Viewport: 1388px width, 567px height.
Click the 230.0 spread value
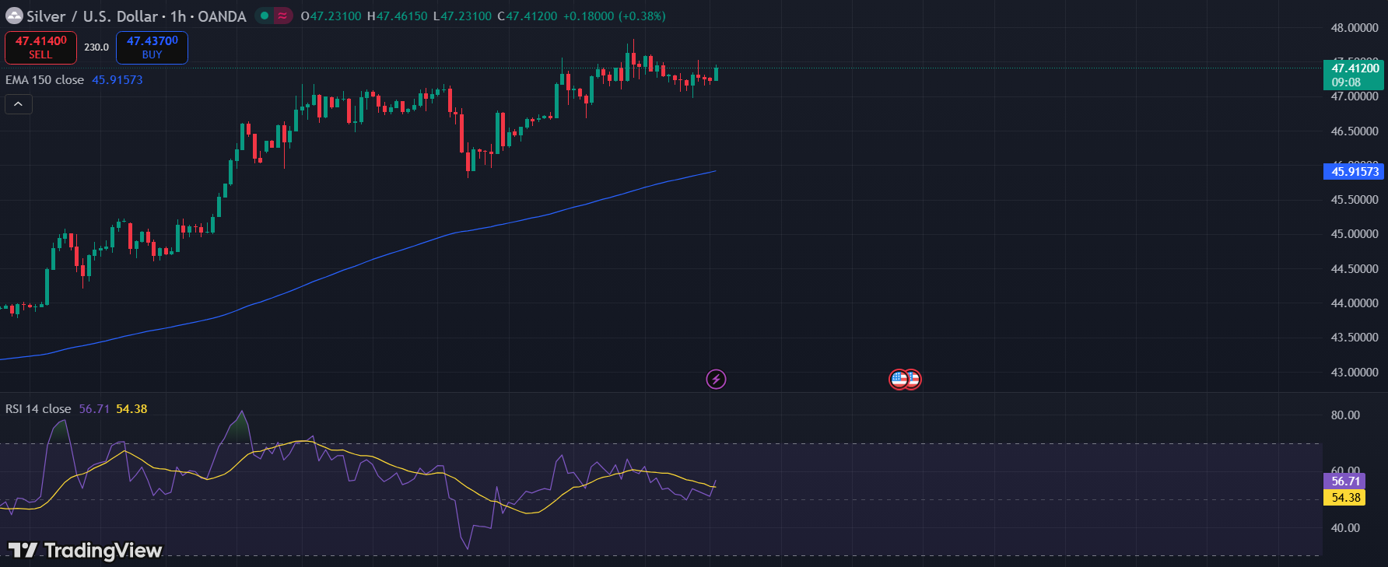(96, 47)
